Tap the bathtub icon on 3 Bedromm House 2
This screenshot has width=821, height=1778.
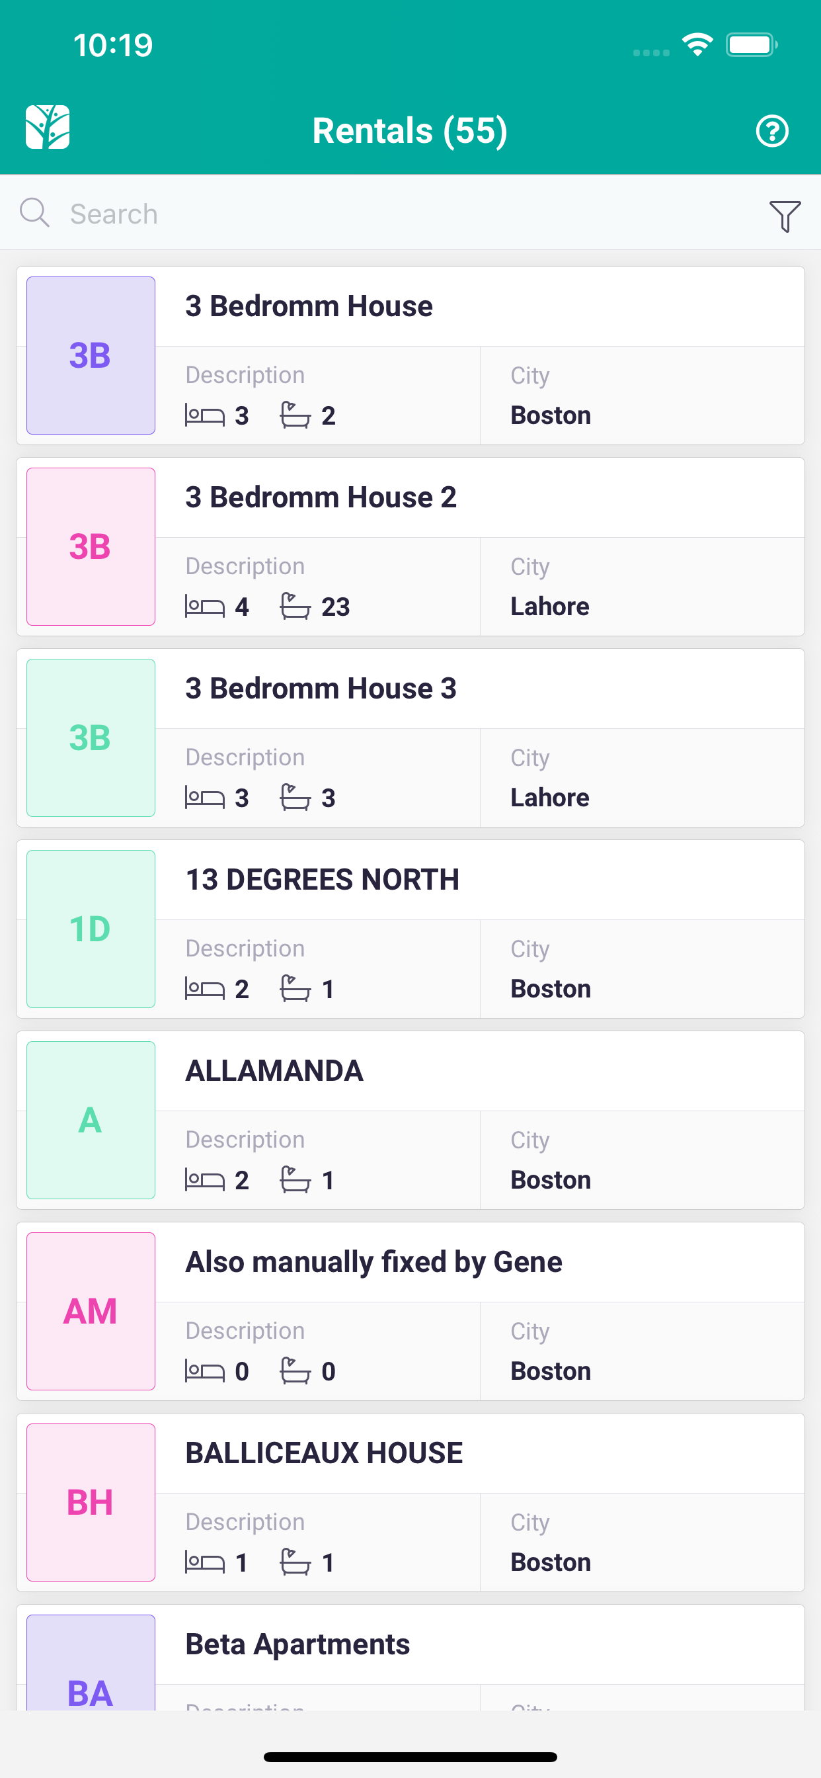click(x=295, y=606)
